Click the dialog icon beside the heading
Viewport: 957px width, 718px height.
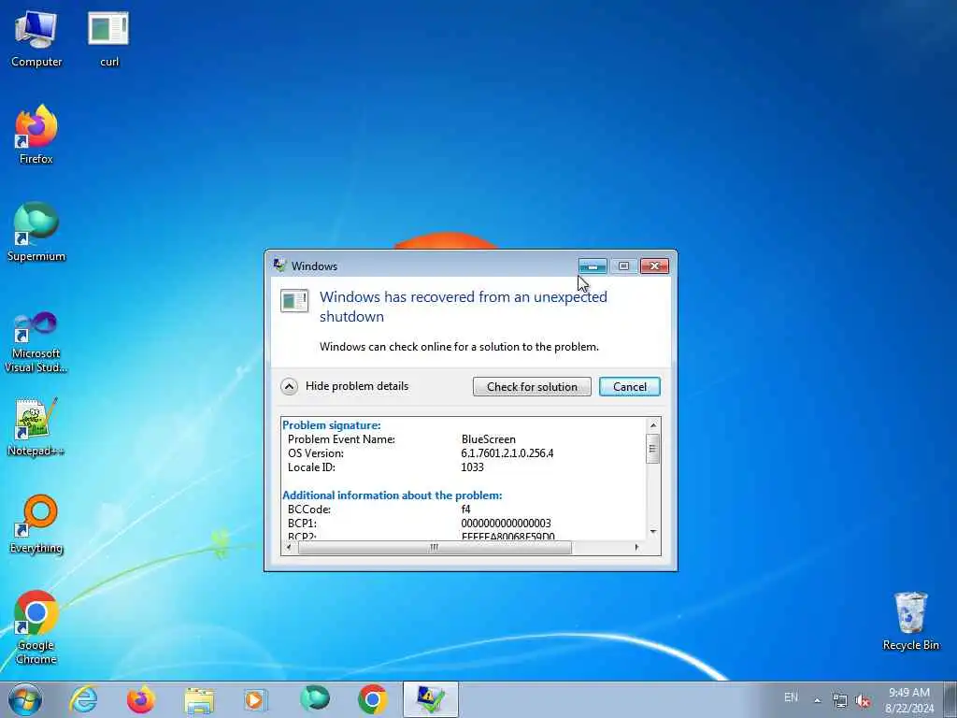click(x=294, y=301)
